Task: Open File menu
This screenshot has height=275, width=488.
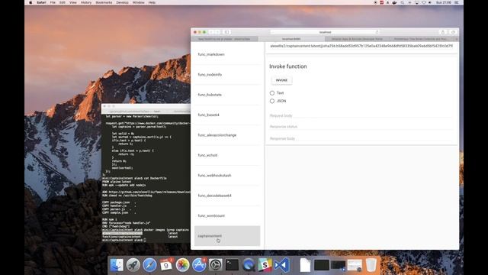Action: coord(53,2)
